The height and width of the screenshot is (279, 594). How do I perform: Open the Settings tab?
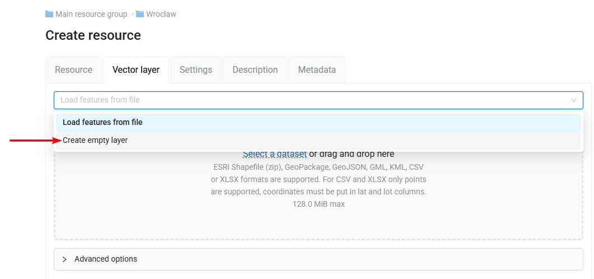tap(196, 70)
